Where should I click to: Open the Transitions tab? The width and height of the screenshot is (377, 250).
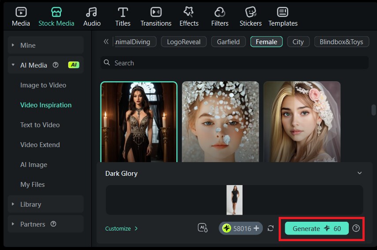156,17
